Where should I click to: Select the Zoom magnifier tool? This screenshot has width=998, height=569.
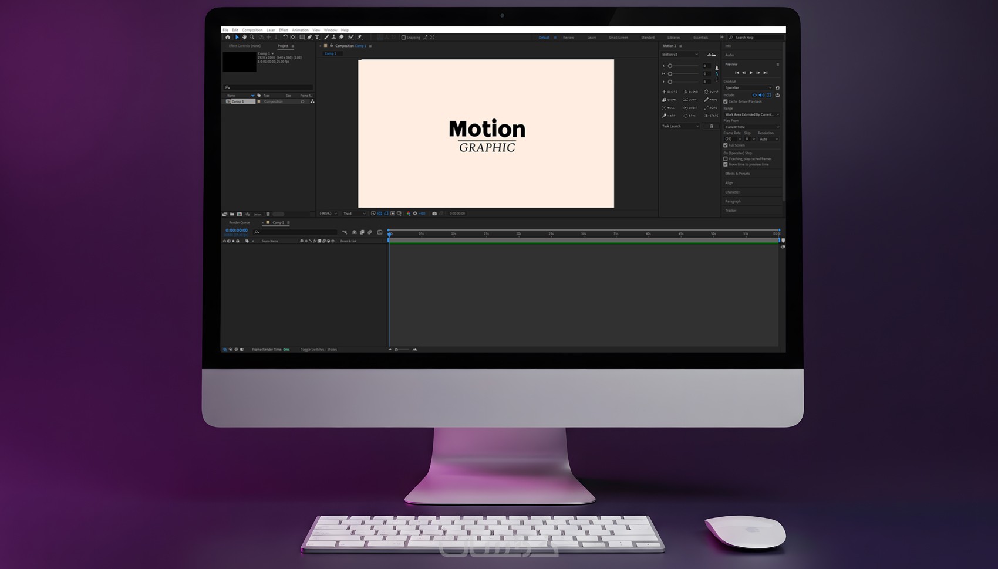pos(252,37)
